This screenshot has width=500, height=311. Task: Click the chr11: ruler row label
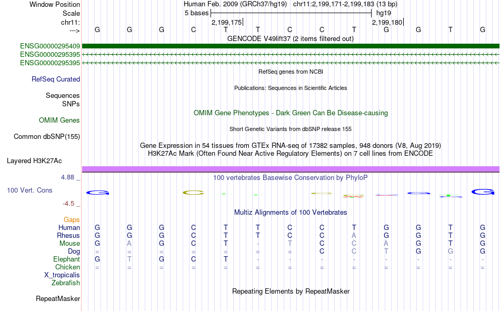(x=71, y=22)
